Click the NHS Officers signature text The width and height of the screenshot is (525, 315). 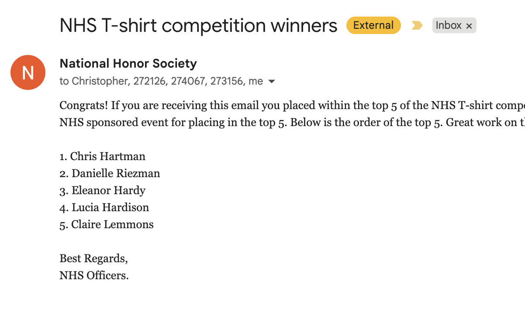click(x=94, y=276)
